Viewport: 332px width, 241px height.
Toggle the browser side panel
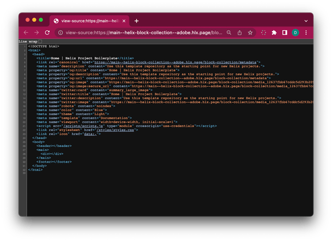285,32
